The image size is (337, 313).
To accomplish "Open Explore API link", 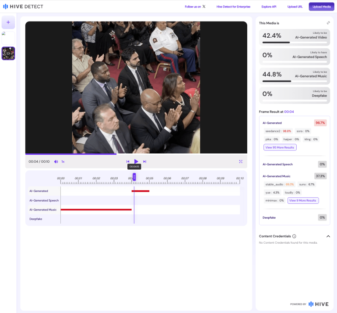I will (x=269, y=7).
